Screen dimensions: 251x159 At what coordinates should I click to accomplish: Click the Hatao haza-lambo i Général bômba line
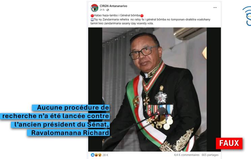click(117, 15)
